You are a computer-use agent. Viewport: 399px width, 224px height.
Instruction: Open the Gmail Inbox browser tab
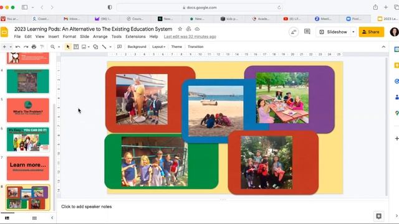point(72,19)
